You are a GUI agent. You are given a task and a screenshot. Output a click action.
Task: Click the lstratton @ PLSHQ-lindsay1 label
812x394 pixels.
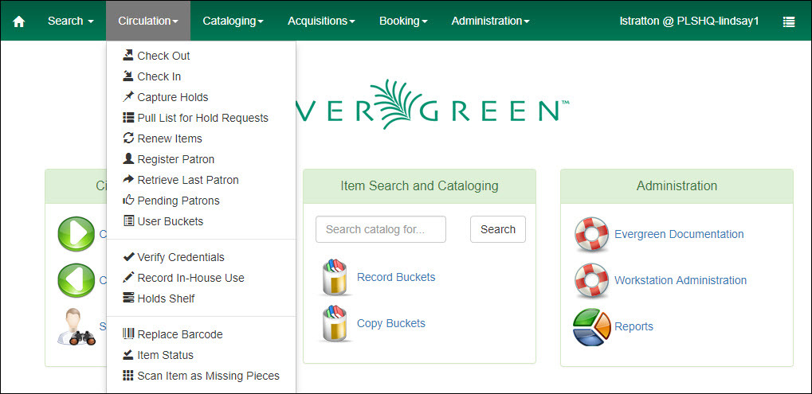pos(689,21)
